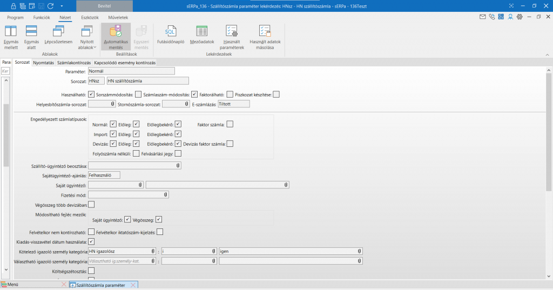Click the vertical scrollbar on the form
553x290 pixels.
tap(549, 135)
